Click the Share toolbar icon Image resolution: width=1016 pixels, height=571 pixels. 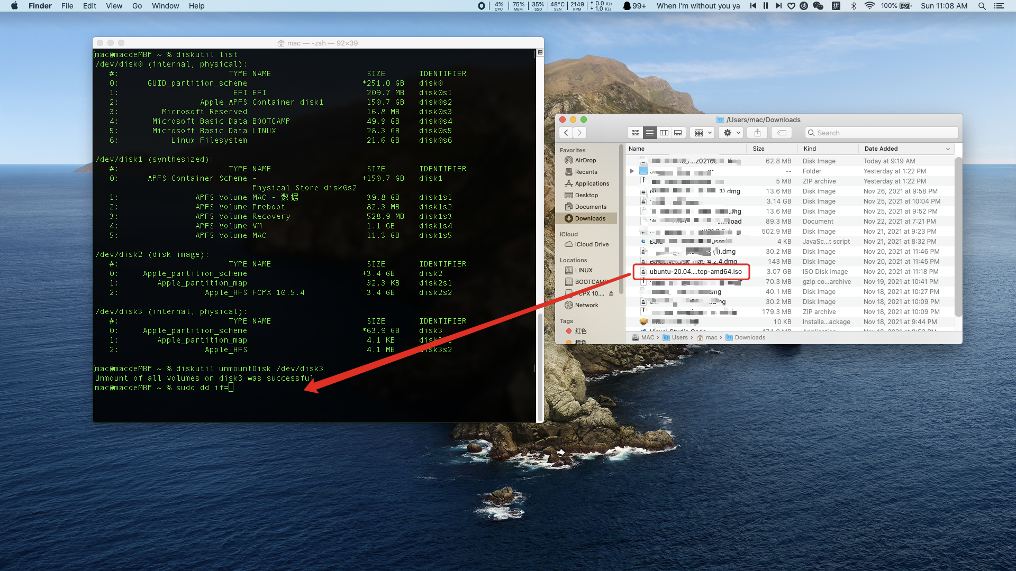(757, 133)
